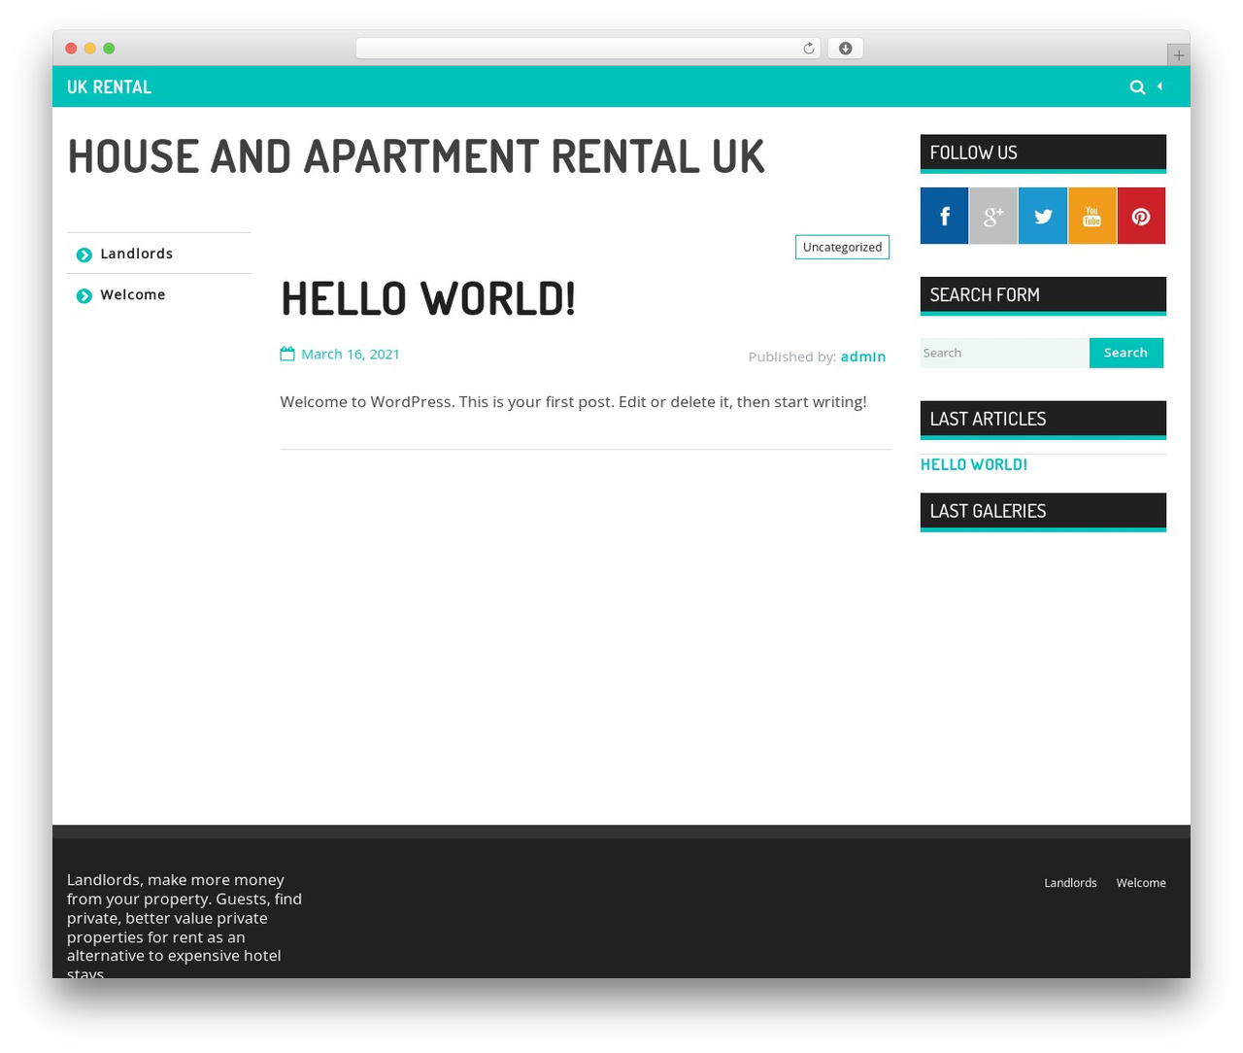Open Welcome in the left sidebar menu
The width and height of the screenshot is (1243, 1053).
point(133,294)
